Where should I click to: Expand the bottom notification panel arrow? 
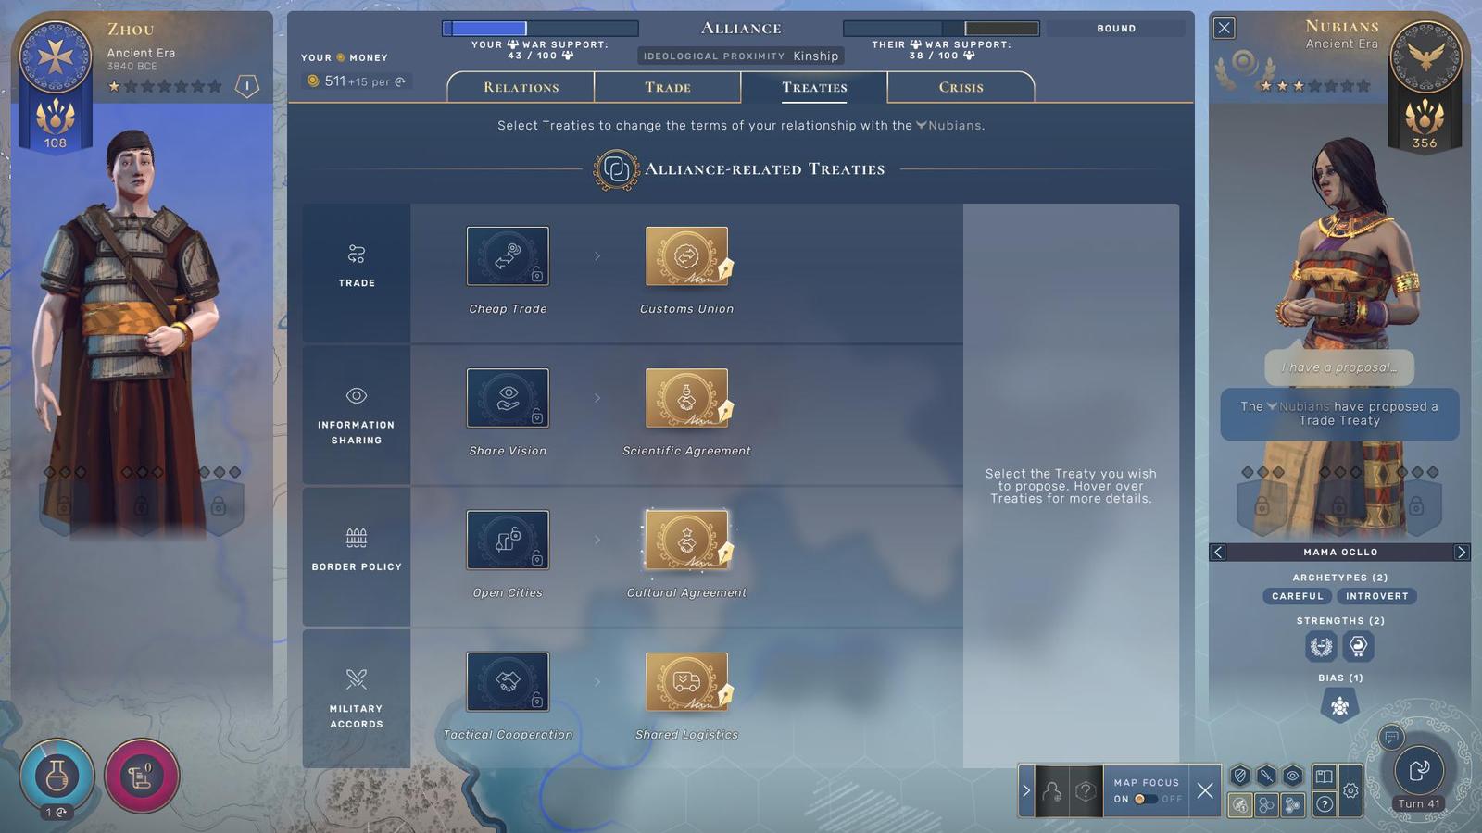pos(1026,790)
